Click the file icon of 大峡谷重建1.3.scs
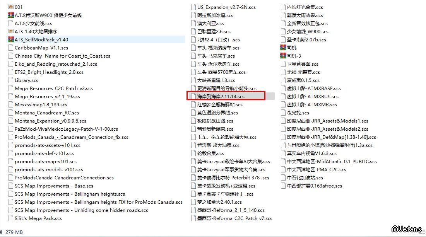 pos(193,80)
